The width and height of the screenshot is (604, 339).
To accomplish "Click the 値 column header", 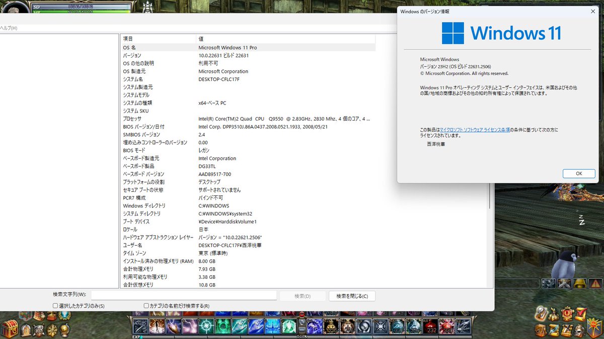I will 285,39.
